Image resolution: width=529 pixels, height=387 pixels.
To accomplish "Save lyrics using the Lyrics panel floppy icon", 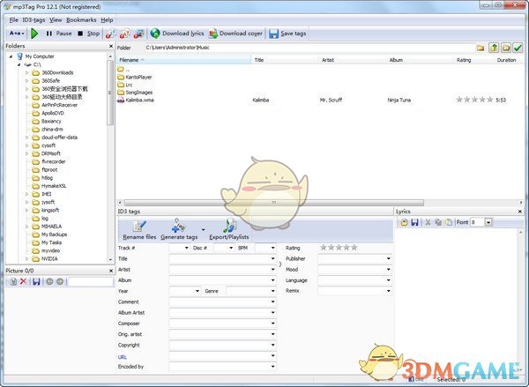I will [414, 222].
